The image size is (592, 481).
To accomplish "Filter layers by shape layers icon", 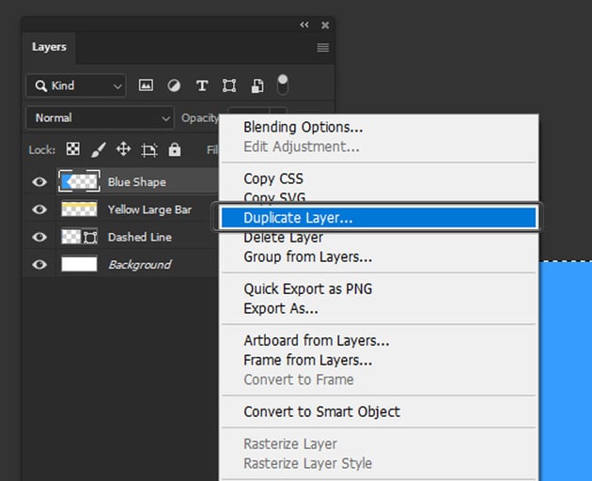I will pos(229,85).
